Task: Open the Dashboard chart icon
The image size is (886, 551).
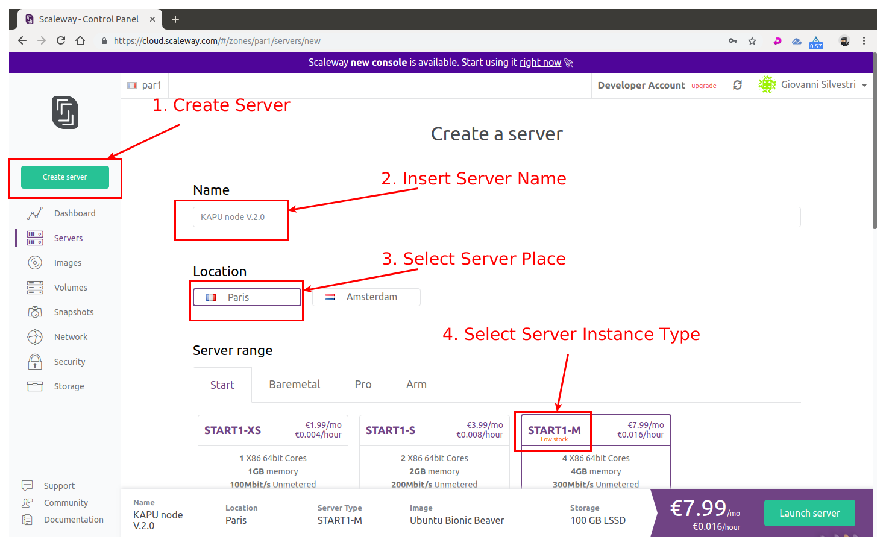Action: 35,213
